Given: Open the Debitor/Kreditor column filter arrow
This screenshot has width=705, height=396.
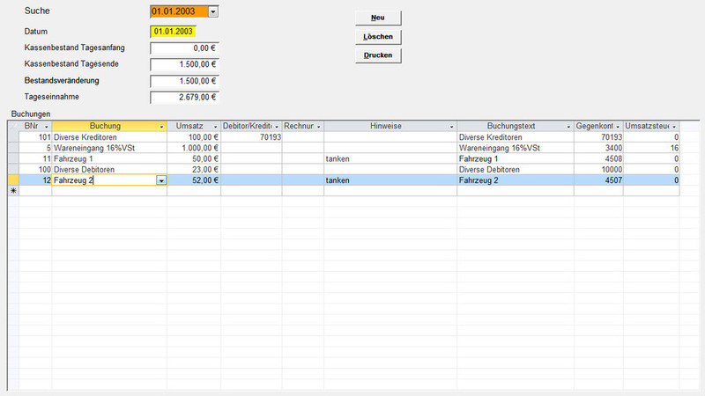Looking at the screenshot, I should click(x=277, y=127).
